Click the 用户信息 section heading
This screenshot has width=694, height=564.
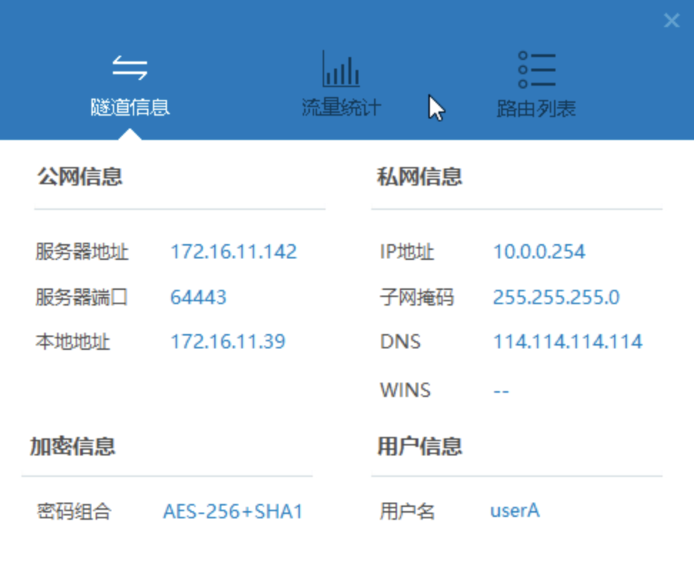420,446
